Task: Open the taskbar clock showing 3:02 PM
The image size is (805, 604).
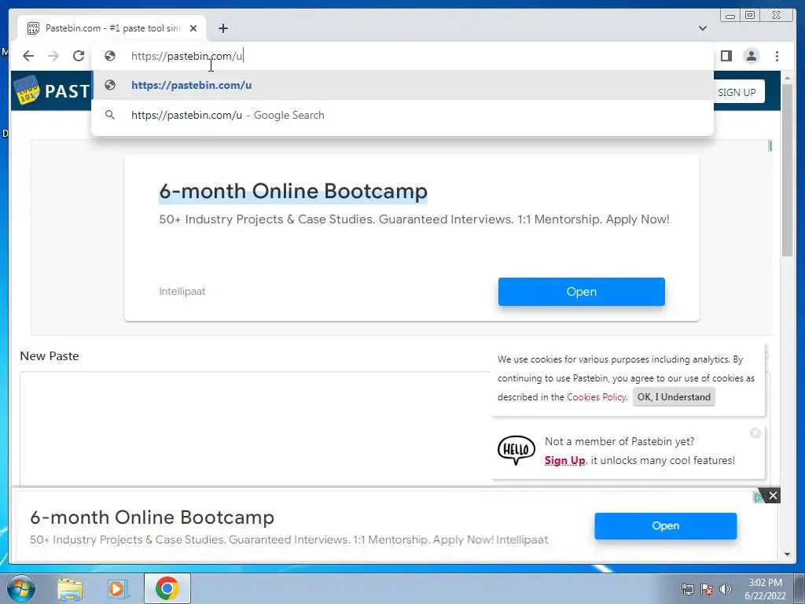Action: click(x=765, y=588)
